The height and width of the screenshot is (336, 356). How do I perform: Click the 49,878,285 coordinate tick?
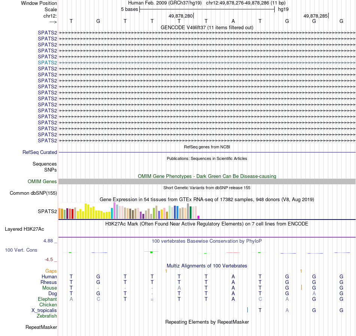click(316, 16)
